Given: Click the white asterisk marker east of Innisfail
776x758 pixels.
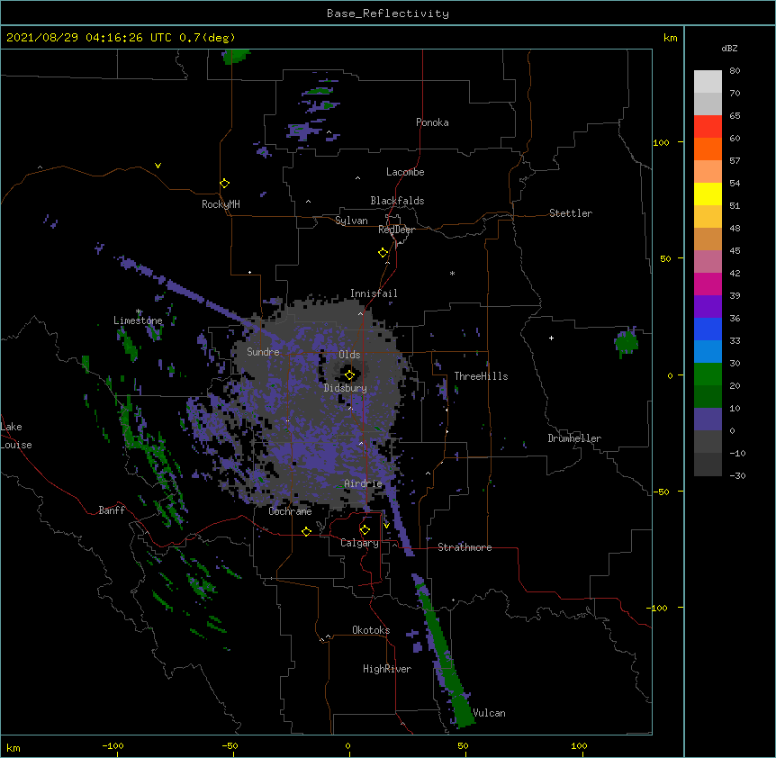Looking at the screenshot, I should click(452, 273).
